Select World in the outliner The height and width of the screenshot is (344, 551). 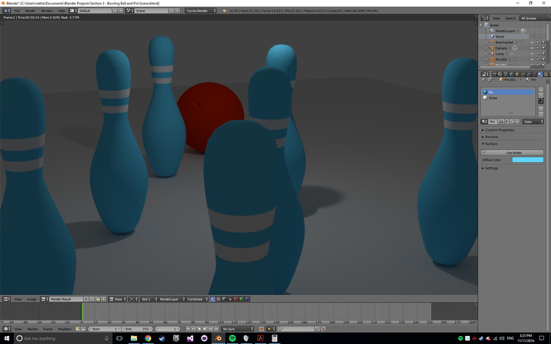pos(499,36)
